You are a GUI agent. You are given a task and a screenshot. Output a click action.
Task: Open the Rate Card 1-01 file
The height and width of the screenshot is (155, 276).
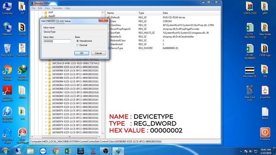click(x=250, y=93)
